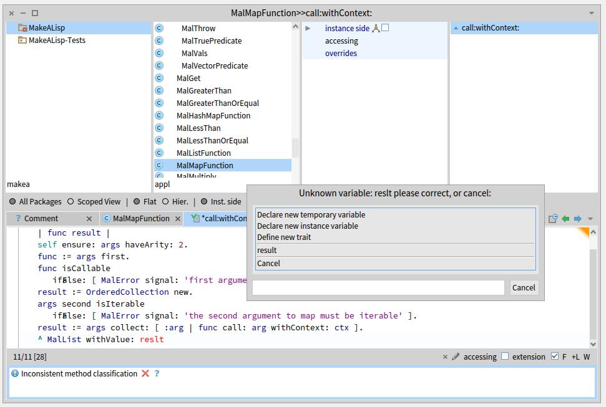Select the Scoped View radio button
Image resolution: width=606 pixels, height=407 pixels.
click(71, 201)
